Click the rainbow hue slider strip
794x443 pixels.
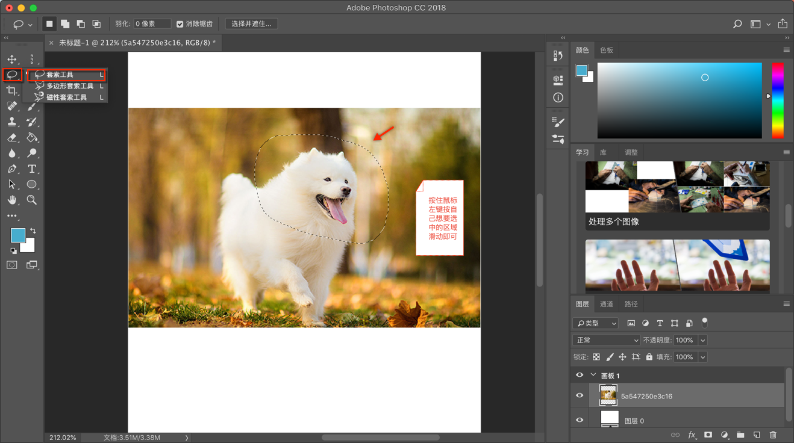click(x=778, y=100)
